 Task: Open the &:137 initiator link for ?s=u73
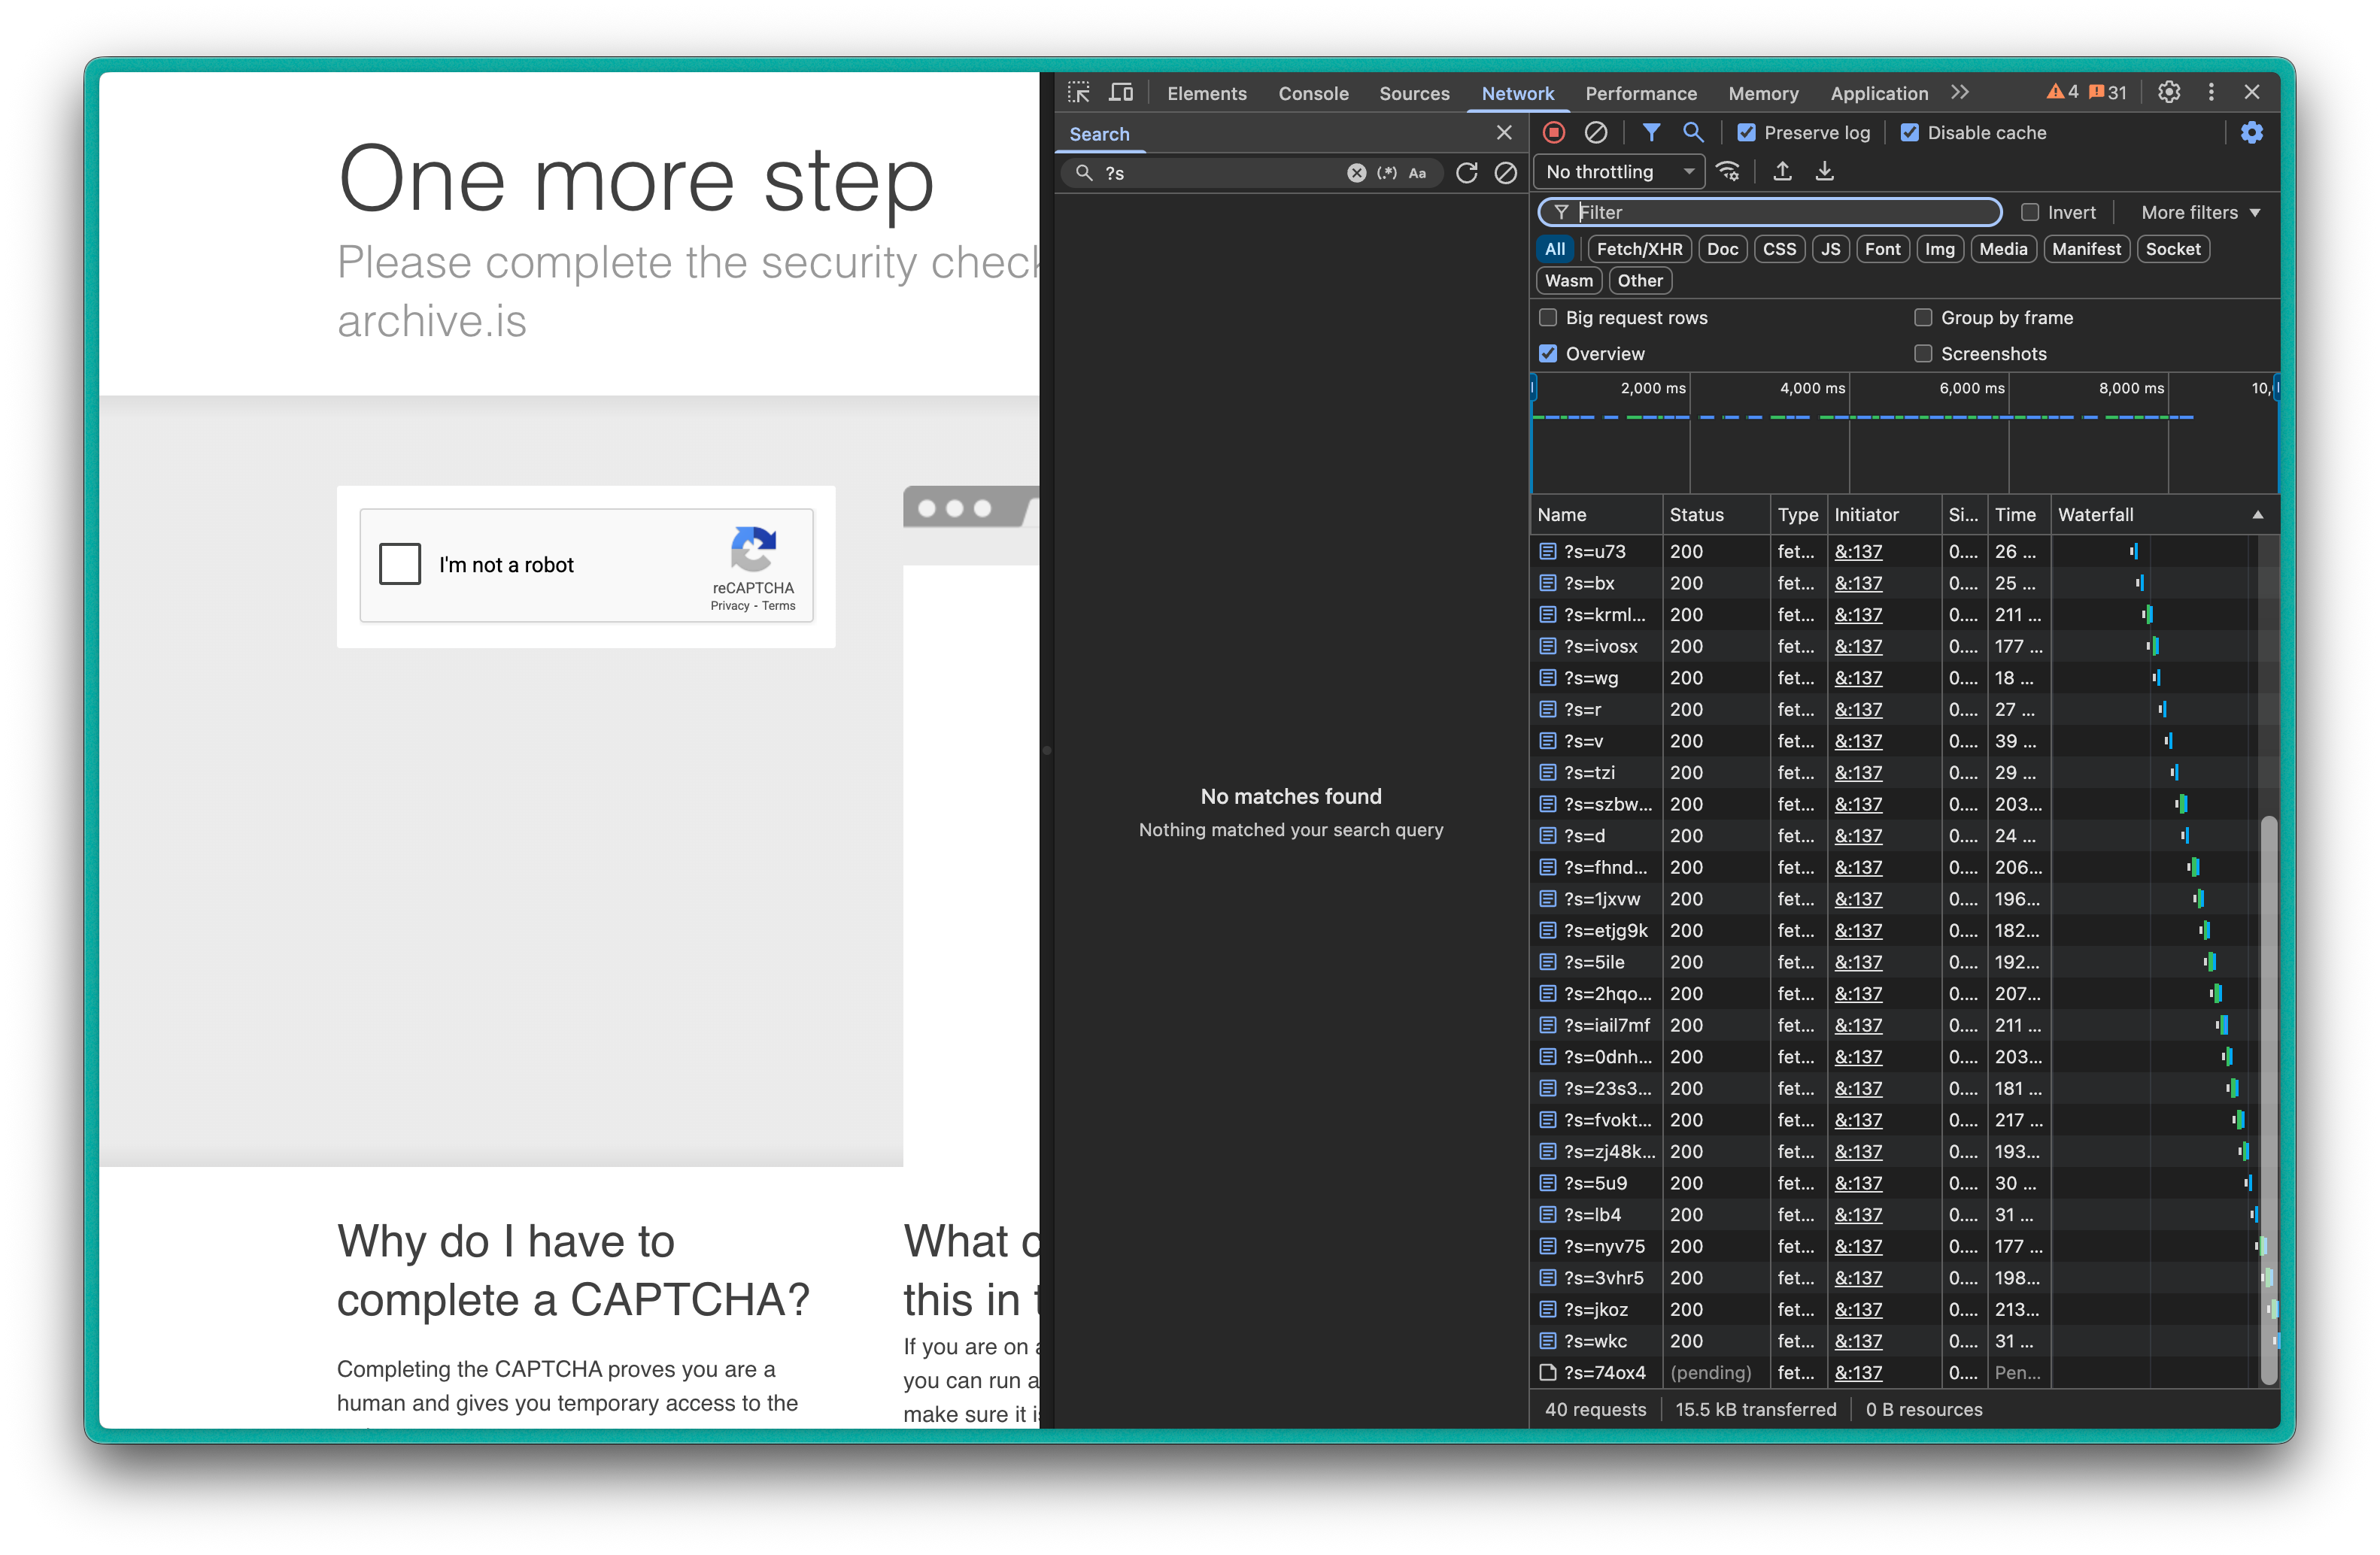[x=1858, y=552]
